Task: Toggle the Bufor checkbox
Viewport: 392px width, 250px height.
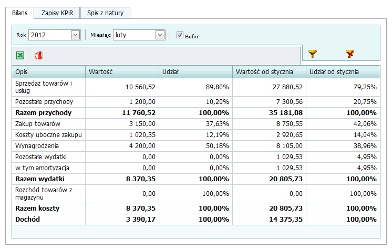Action: [x=180, y=35]
